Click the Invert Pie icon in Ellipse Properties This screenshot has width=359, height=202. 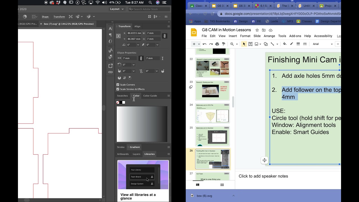[x=125, y=78]
